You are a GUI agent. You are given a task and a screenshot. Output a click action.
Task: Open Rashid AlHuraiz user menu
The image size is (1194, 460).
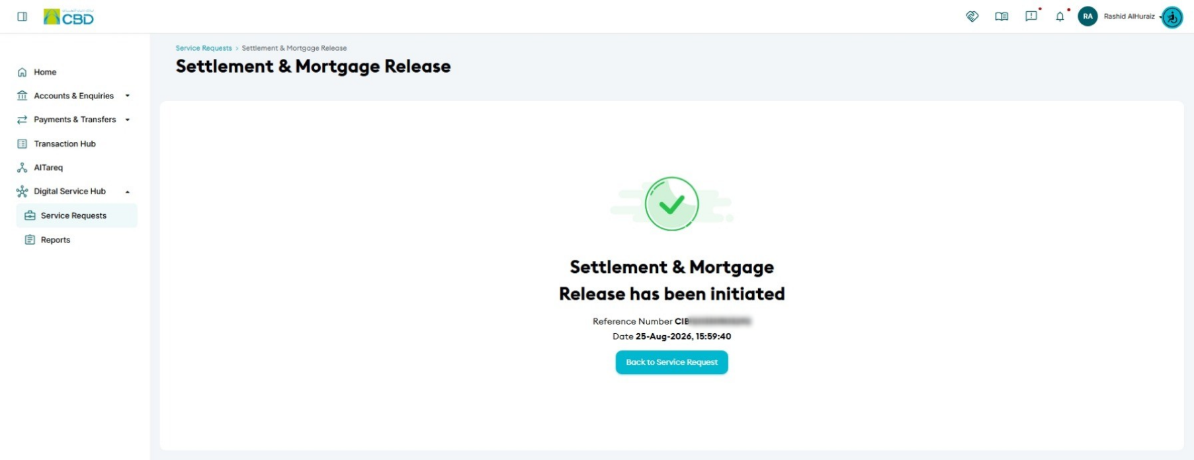pos(1129,17)
